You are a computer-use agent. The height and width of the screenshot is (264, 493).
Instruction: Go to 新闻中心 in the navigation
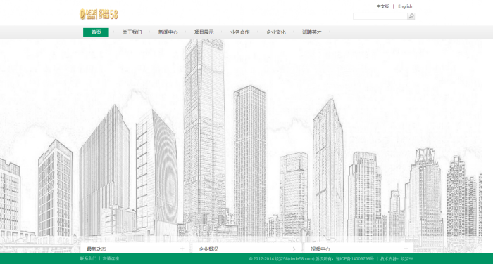[x=168, y=32]
